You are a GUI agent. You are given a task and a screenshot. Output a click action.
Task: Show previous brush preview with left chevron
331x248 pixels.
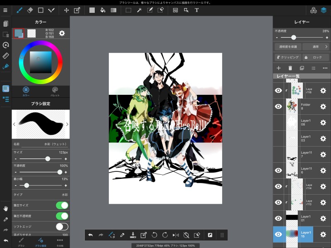[14, 124]
